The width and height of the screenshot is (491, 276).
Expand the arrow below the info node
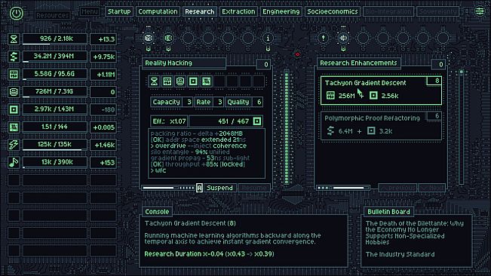click(268, 49)
